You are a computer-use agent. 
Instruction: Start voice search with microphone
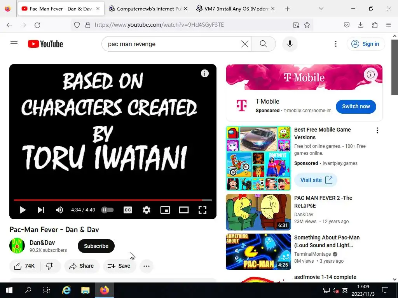(290, 44)
